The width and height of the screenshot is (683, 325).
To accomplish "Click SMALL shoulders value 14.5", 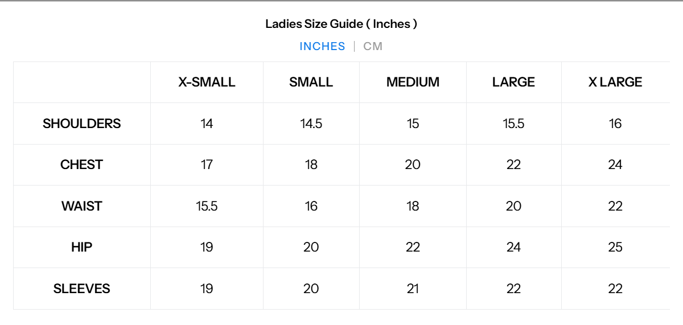I will pos(311,124).
